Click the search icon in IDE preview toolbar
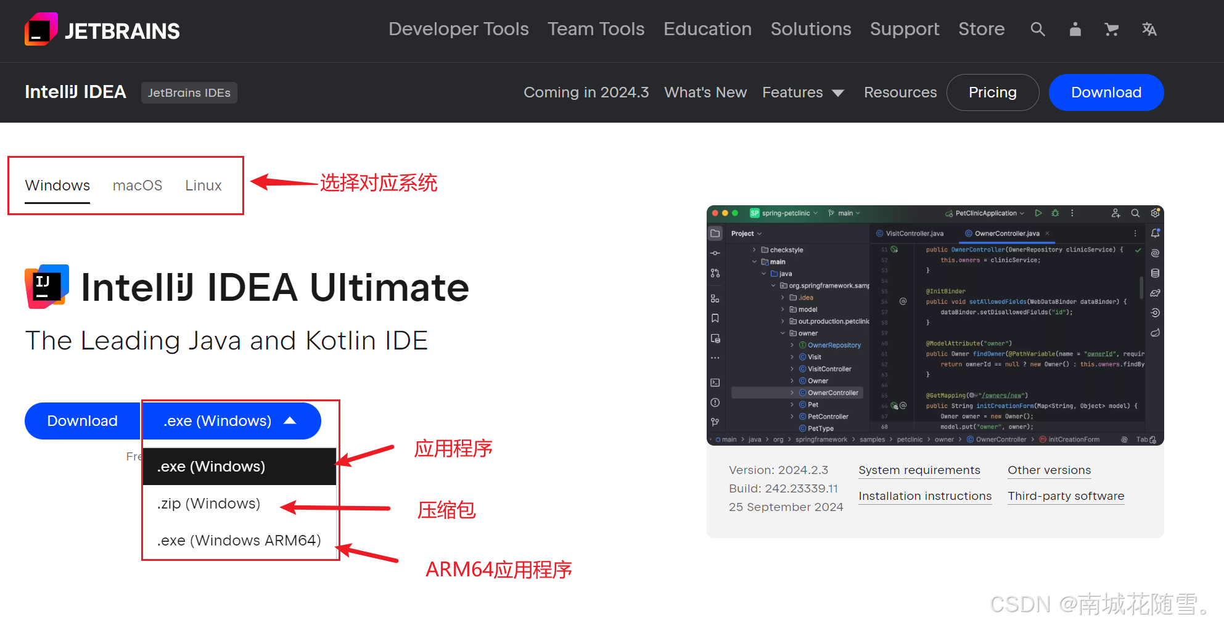The image size is (1224, 625). pyautogui.click(x=1135, y=213)
